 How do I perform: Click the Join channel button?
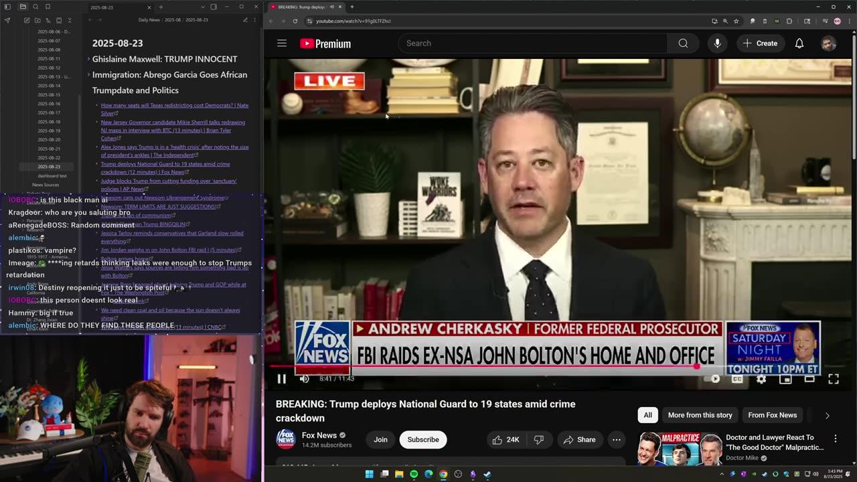click(x=380, y=440)
